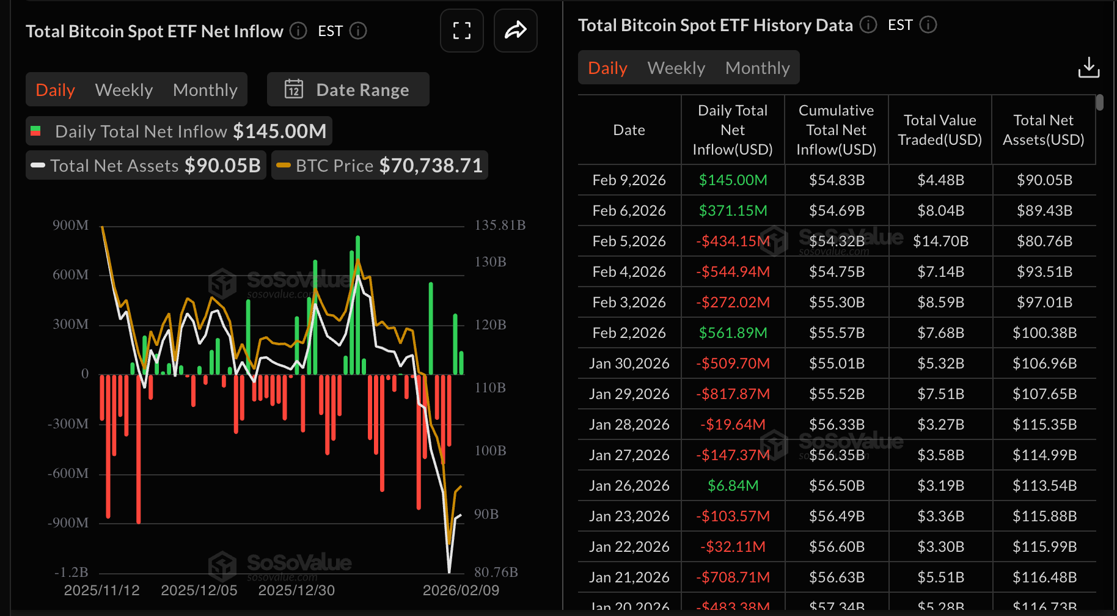Click the -$272.02M outflow value
The image size is (1117, 616).
(733, 302)
